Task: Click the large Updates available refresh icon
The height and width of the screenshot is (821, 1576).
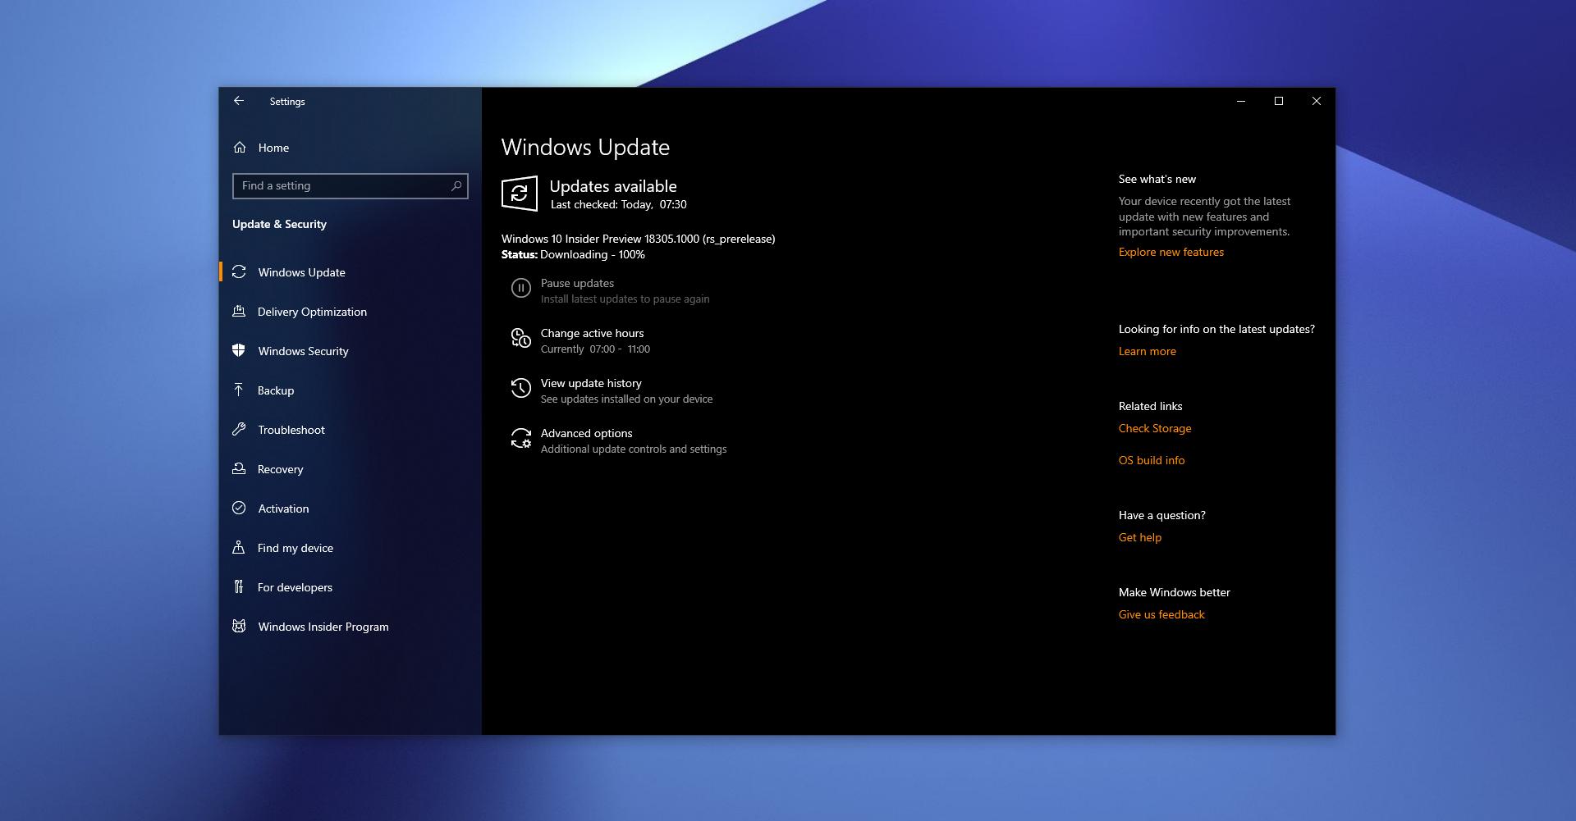Action: pos(520,194)
